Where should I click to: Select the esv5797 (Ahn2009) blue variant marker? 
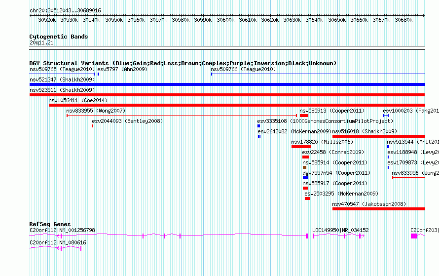pyautogui.click(x=98, y=74)
